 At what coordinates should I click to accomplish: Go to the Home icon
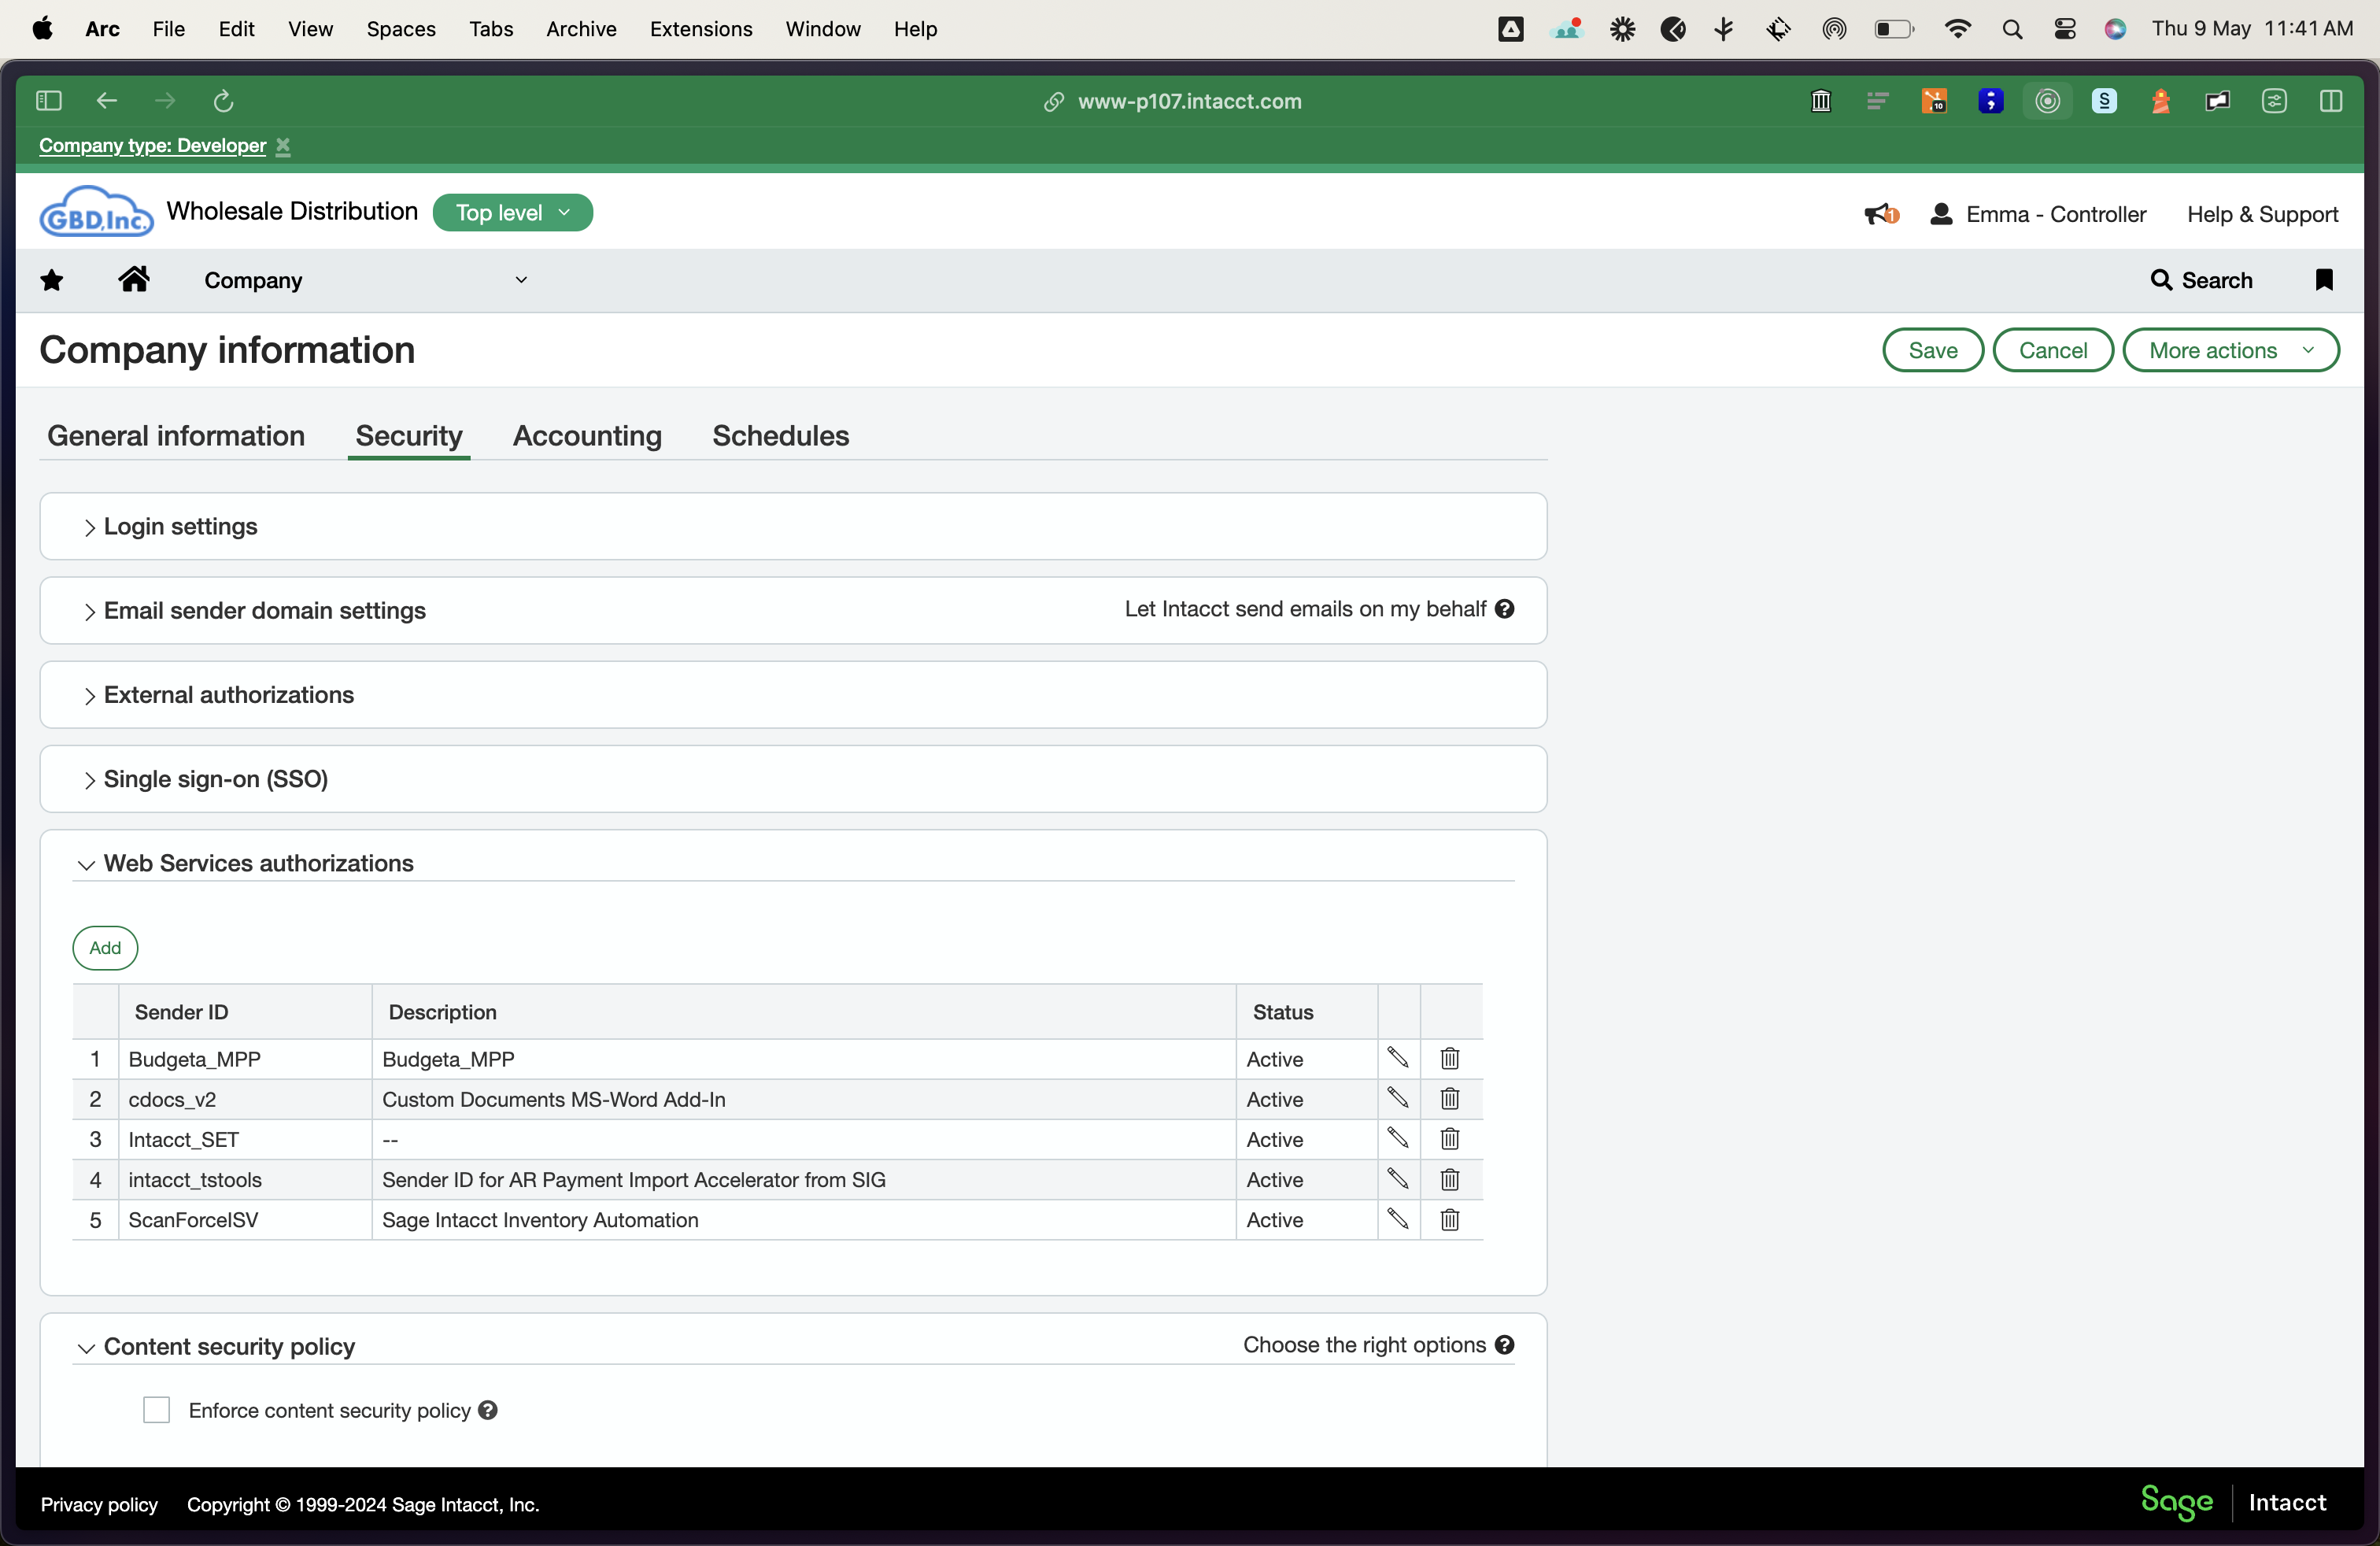tap(133, 279)
